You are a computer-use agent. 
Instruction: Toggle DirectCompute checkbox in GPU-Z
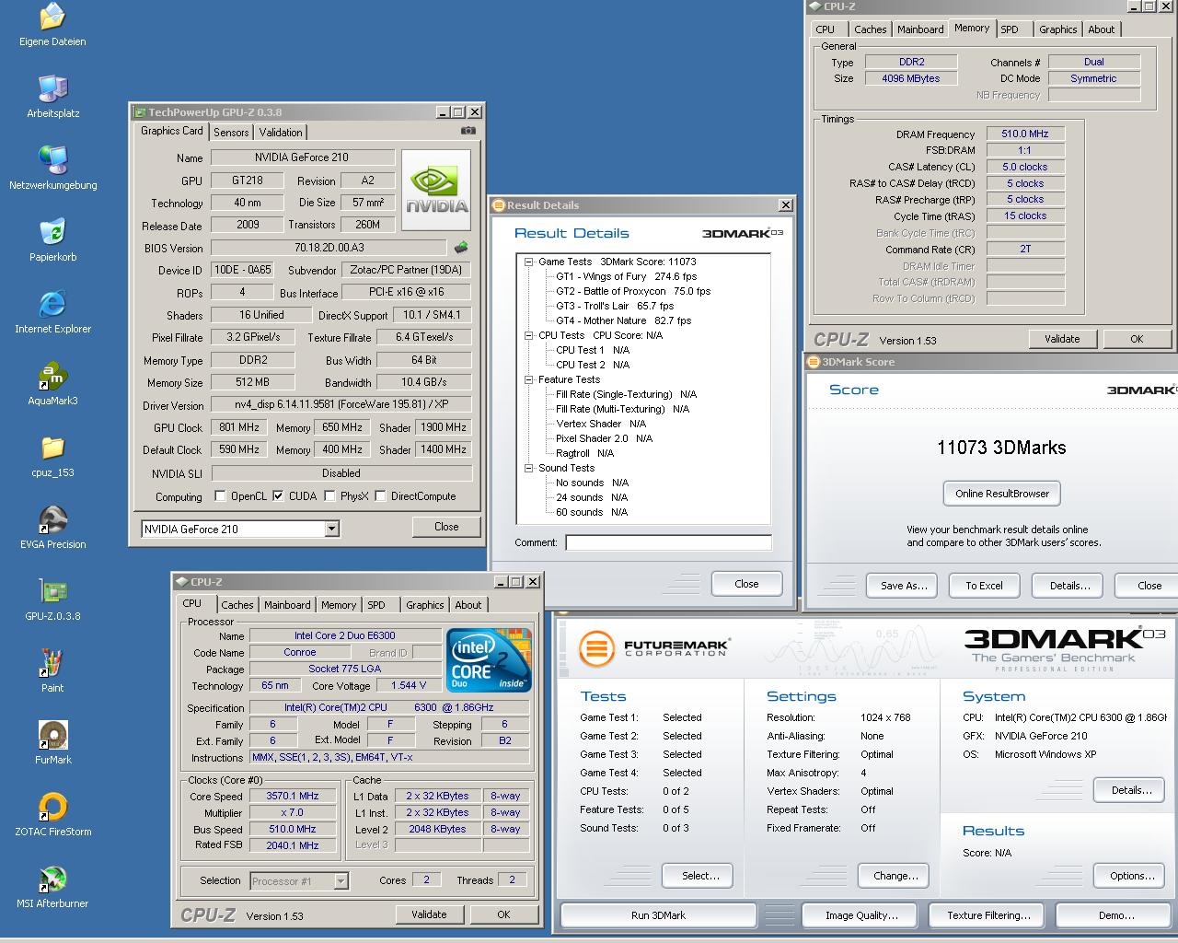pos(380,496)
